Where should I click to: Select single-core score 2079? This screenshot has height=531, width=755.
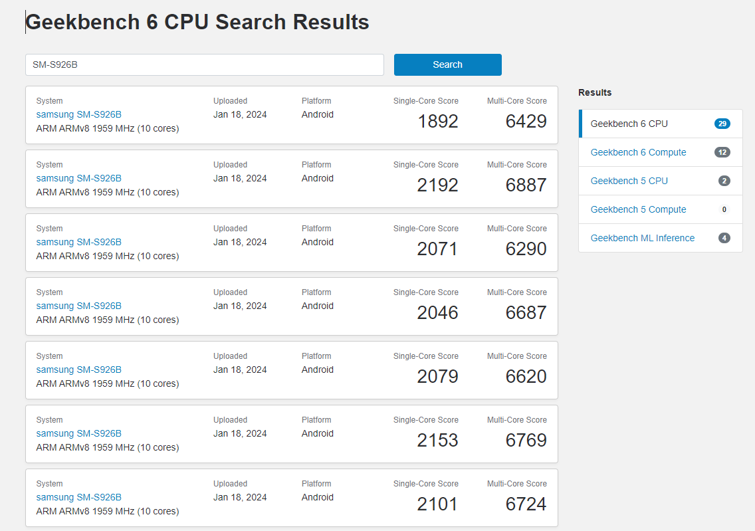point(438,376)
